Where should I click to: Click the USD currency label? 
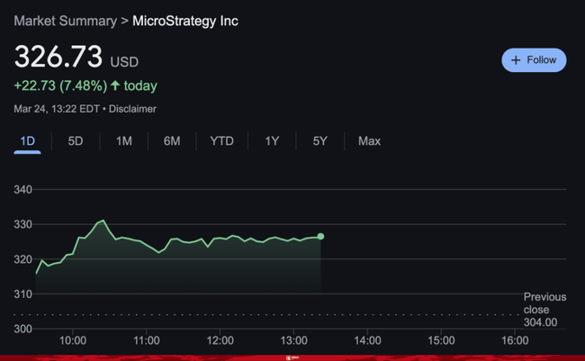point(124,62)
